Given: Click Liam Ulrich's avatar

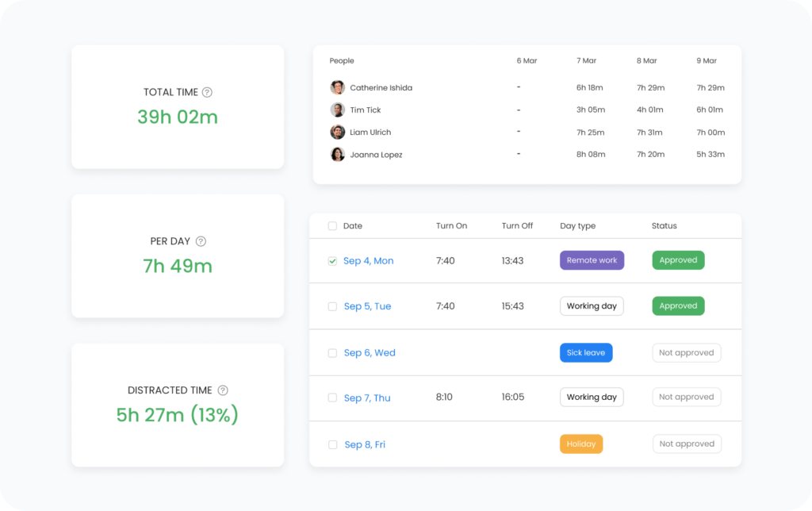Looking at the screenshot, I should tap(337, 132).
